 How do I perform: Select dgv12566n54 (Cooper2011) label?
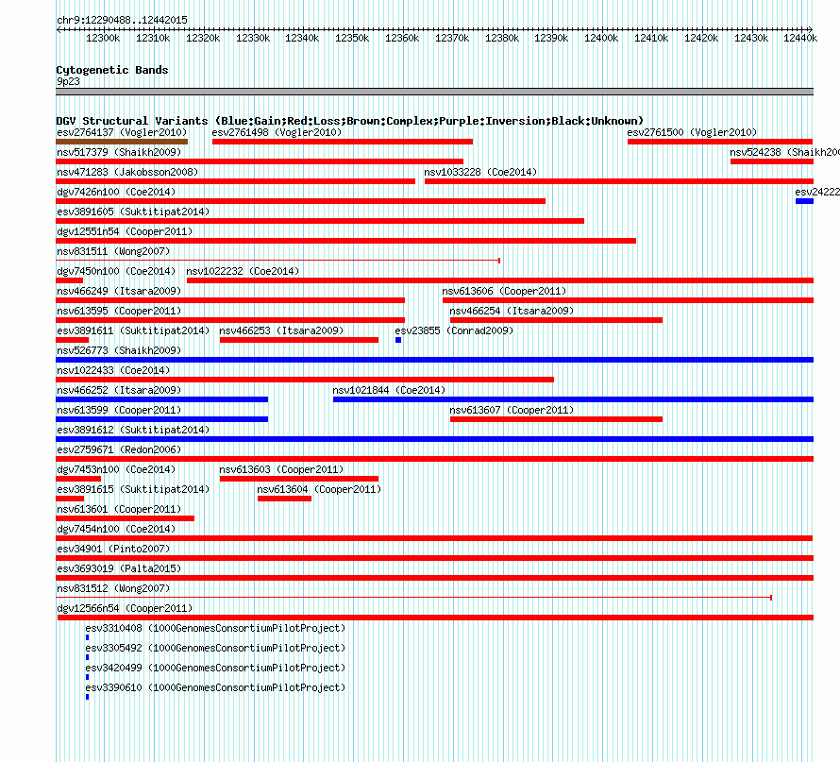[125, 608]
